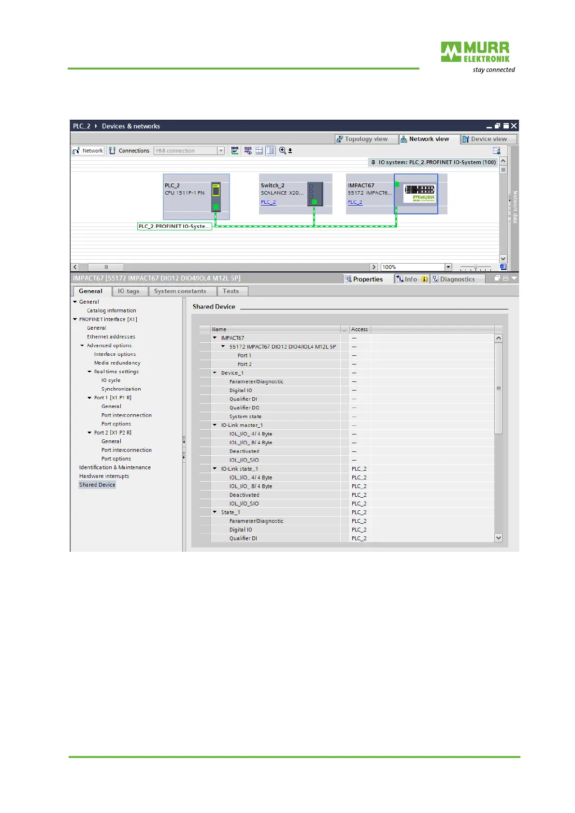Click Access cell for IO-Link state_1 row
The height and width of the screenshot is (813, 575).
click(x=359, y=469)
